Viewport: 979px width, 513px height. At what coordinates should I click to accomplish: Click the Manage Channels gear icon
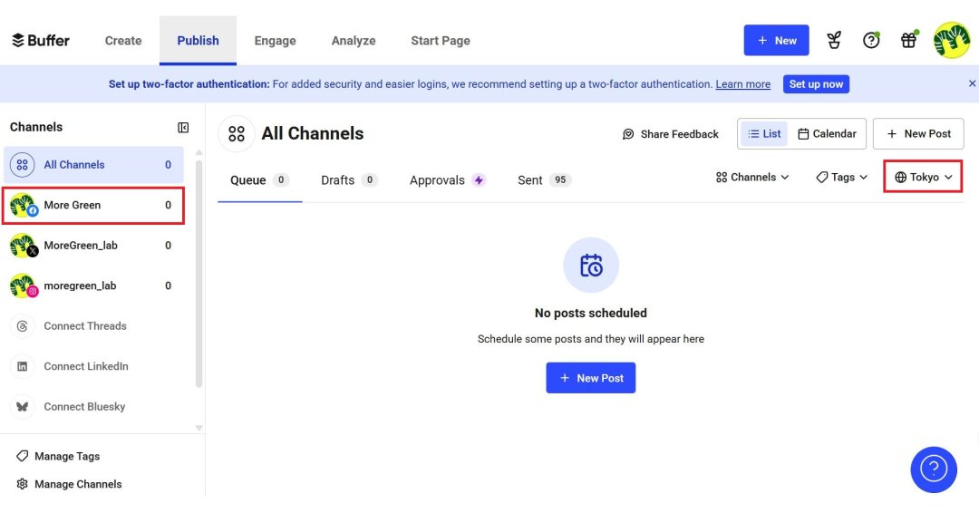click(23, 484)
